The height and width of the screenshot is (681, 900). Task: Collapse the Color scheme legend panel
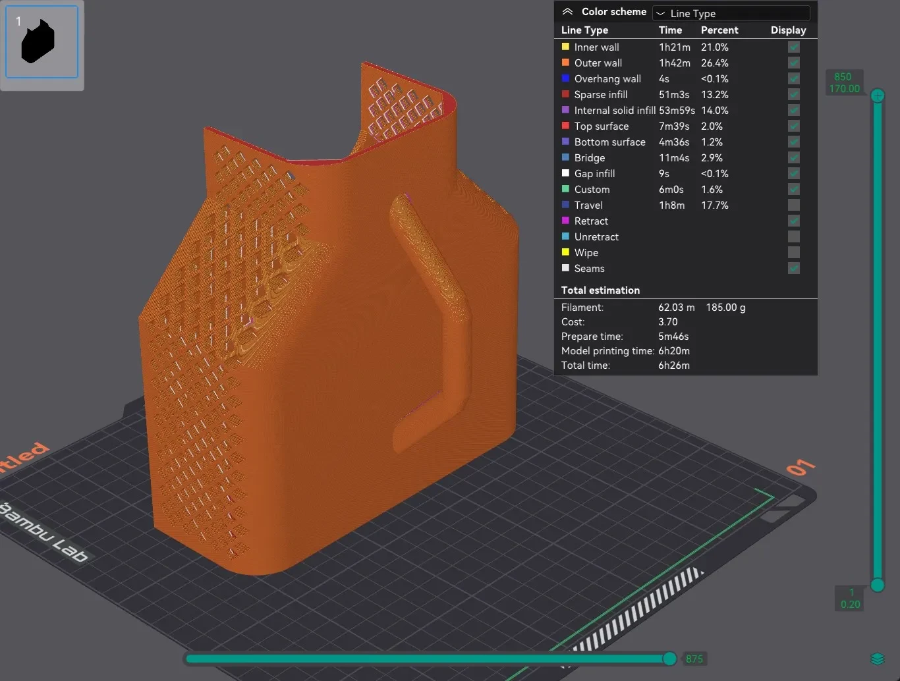click(567, 12)
